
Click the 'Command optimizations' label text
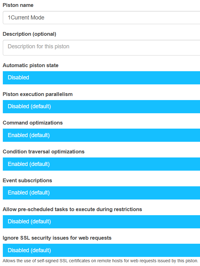pos(33,123)
